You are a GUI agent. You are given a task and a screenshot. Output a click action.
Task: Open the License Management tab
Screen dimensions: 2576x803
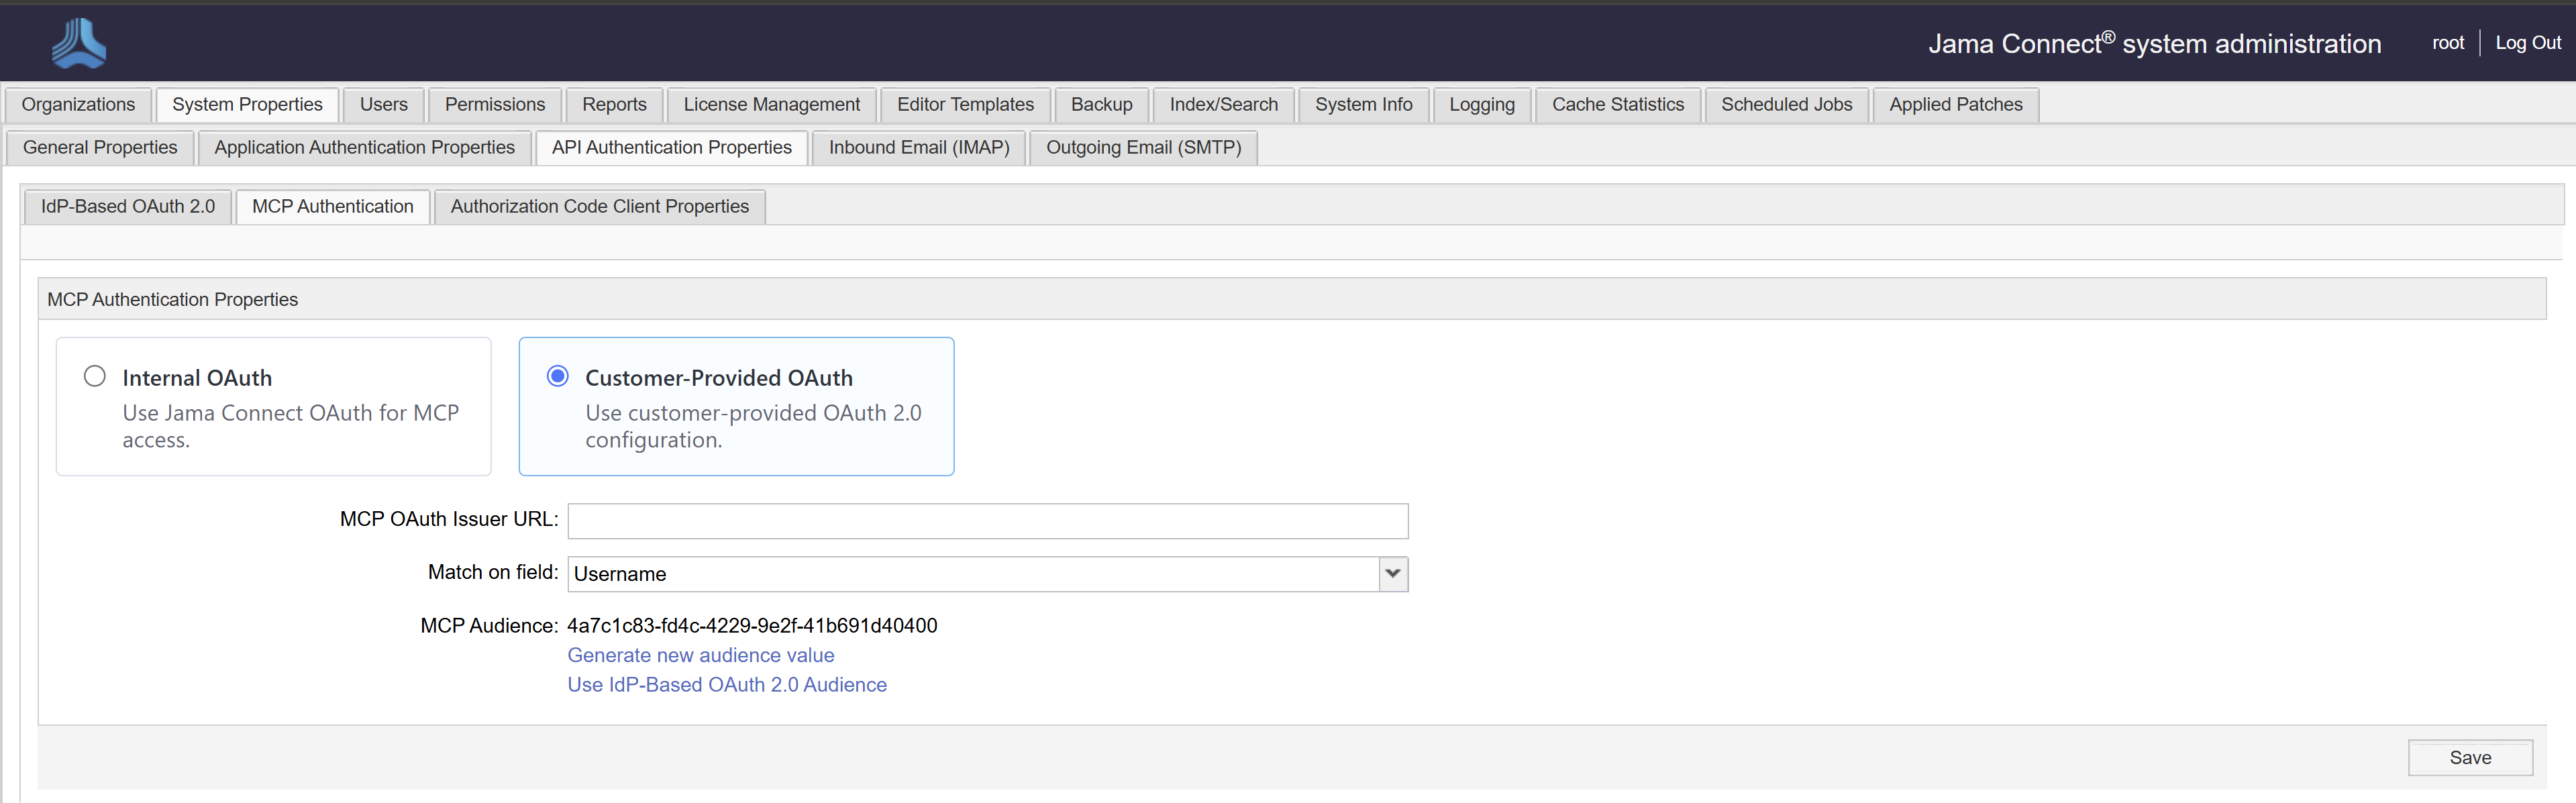pos(772,105)
